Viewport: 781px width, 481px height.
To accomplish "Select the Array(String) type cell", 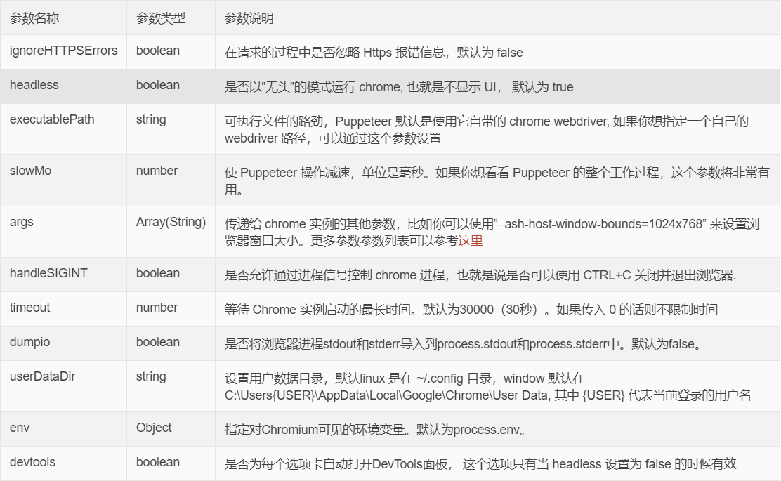I will click(x=171, y=222).
